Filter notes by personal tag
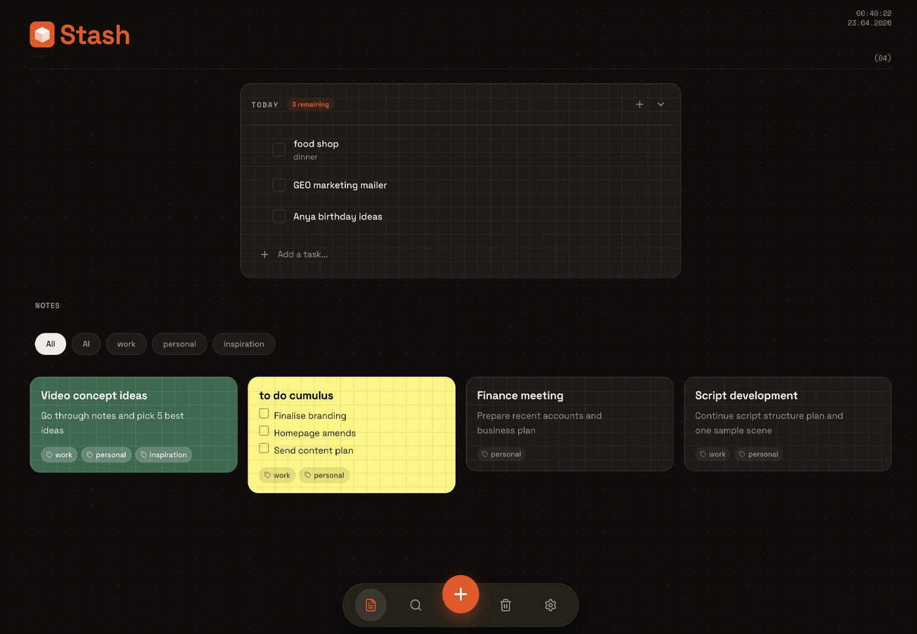This screenshot has width=917, height=634. coord(179,344)
